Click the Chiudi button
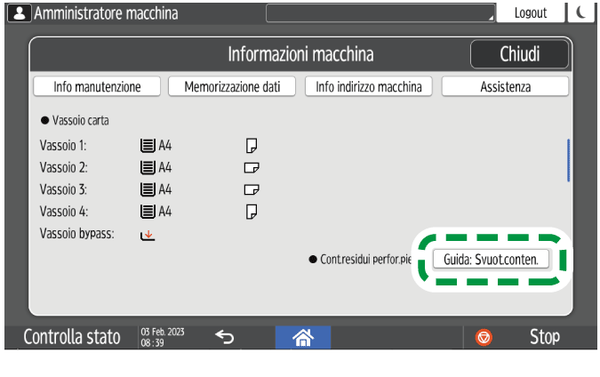Image resolution: width=600 pixels, height=377 pixels. click(x=519, y=54)
